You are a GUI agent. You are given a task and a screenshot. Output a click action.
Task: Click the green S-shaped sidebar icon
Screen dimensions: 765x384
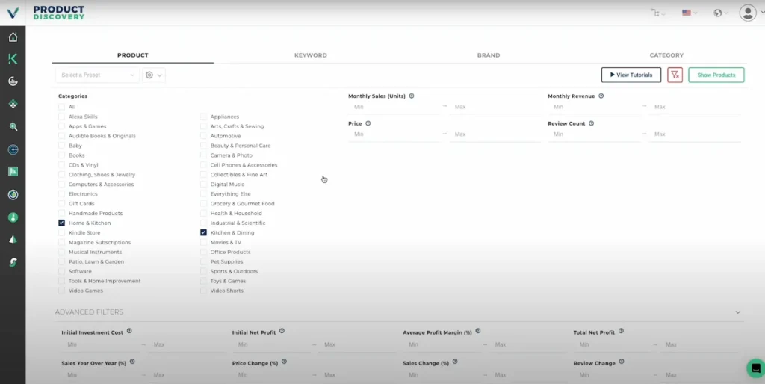13,262
